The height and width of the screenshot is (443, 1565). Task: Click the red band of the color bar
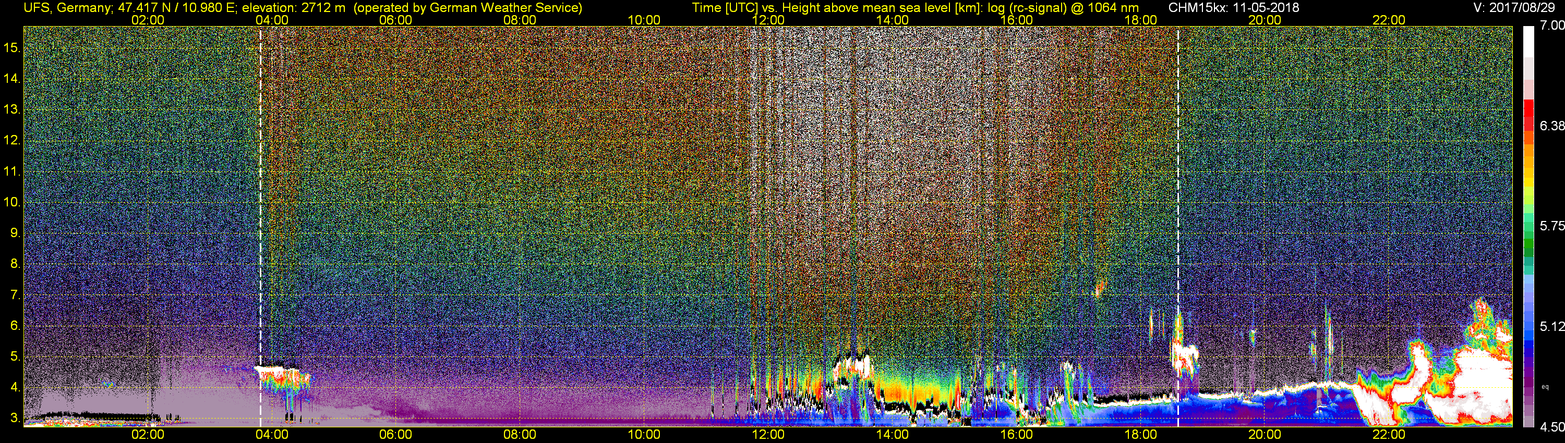[1529, 115]
